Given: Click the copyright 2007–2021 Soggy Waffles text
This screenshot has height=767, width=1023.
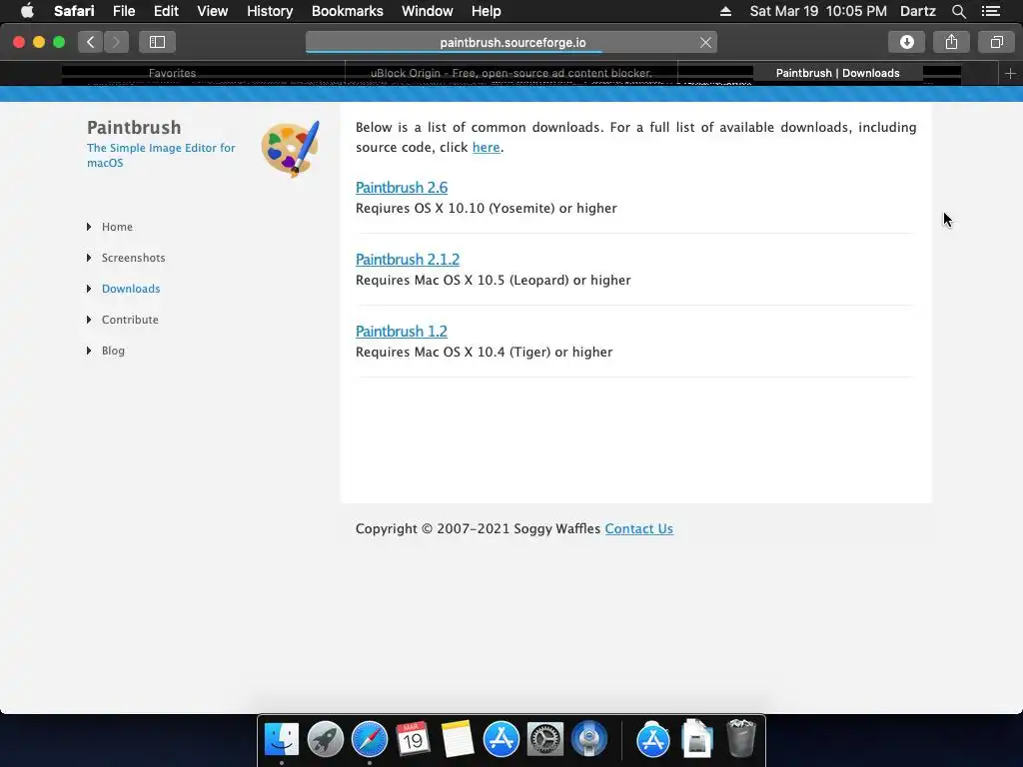Looking at the screenshot, I should point(478,529).
